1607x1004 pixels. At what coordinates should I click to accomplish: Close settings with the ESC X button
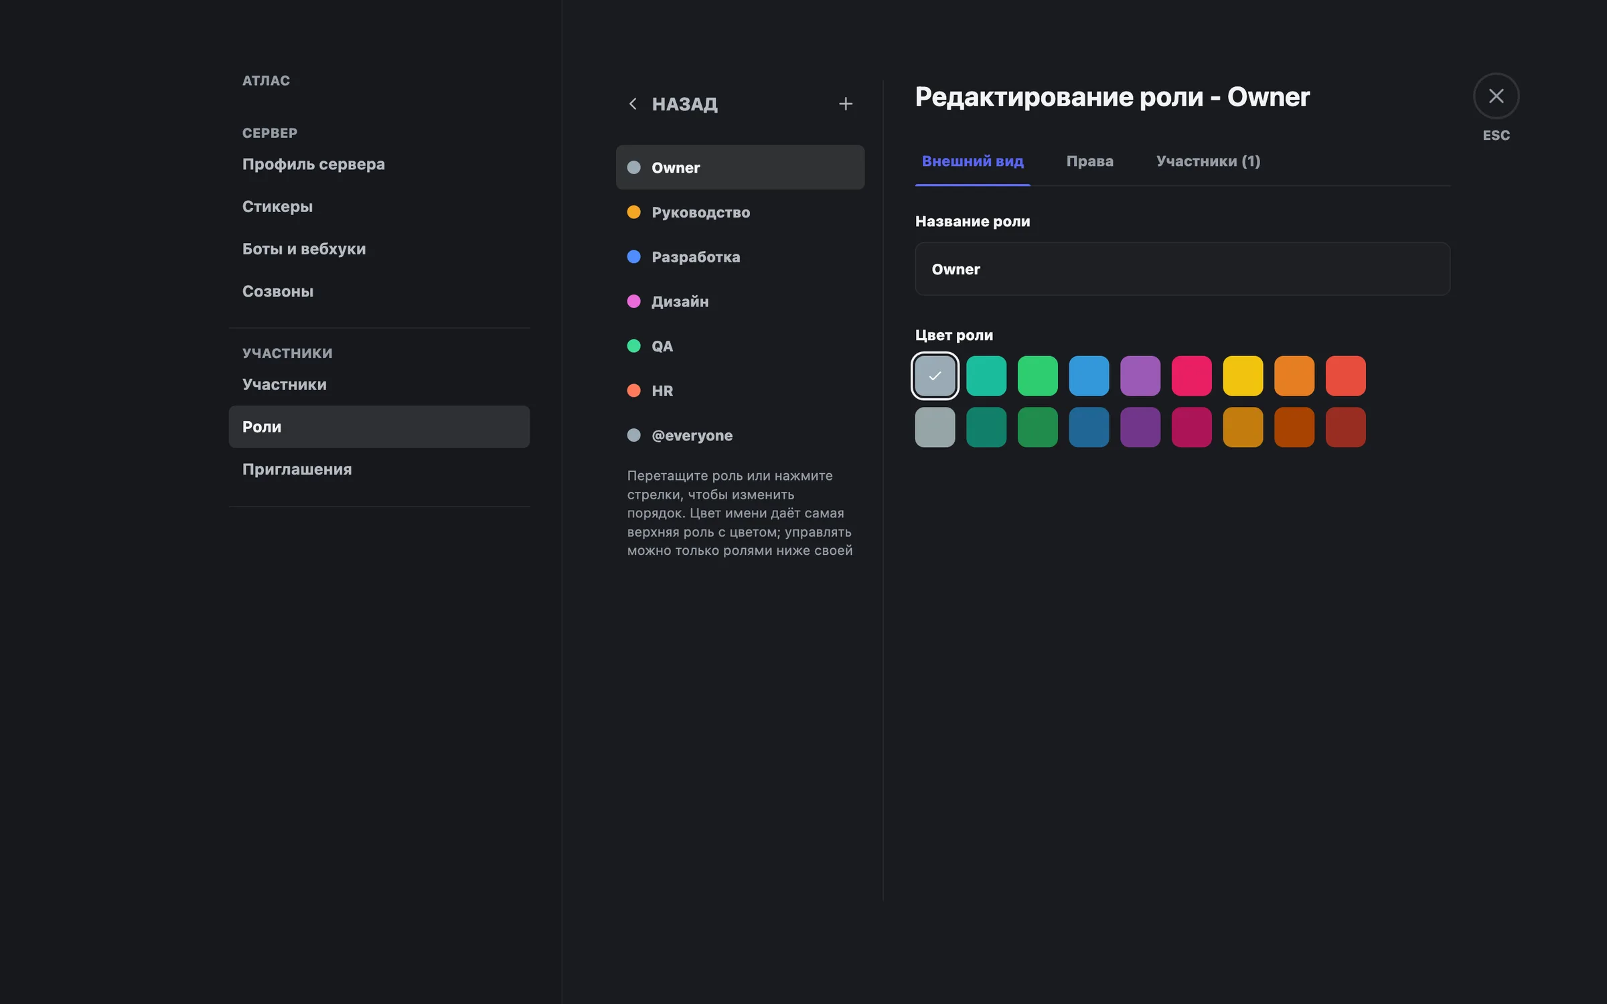point(1496,96)
